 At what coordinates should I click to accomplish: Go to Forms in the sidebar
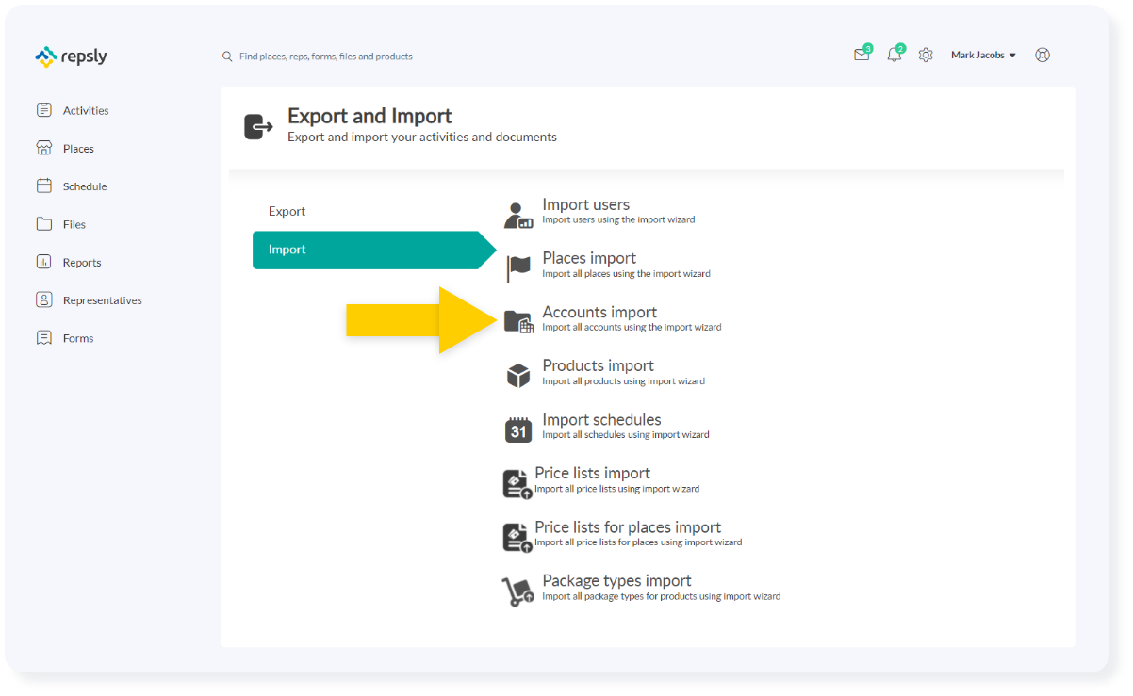coord(78,338)
